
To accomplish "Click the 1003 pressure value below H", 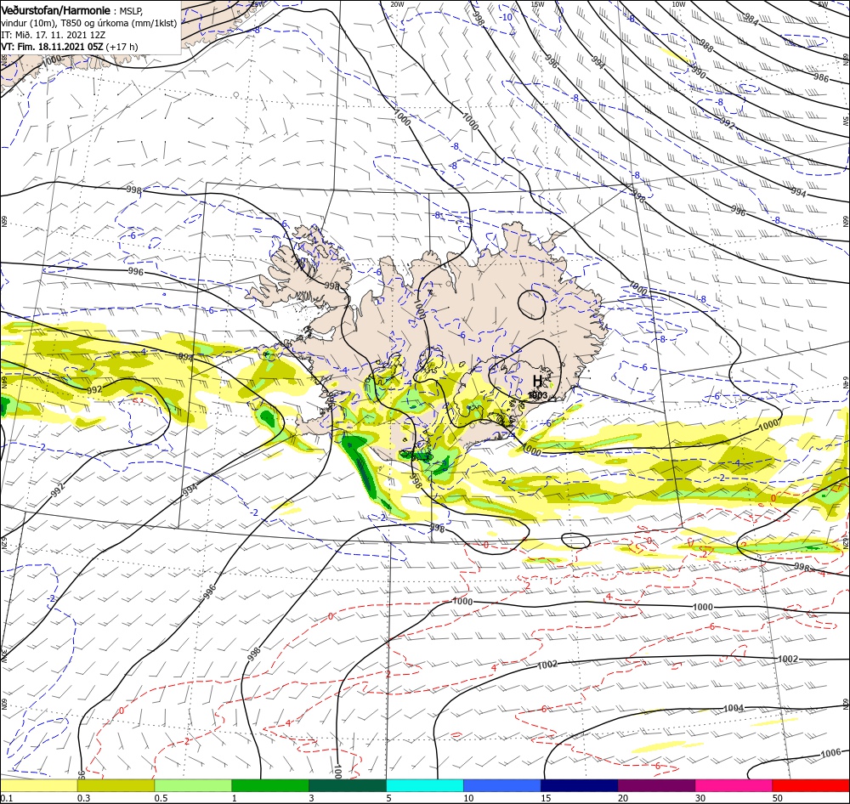I will click(538, 395).
